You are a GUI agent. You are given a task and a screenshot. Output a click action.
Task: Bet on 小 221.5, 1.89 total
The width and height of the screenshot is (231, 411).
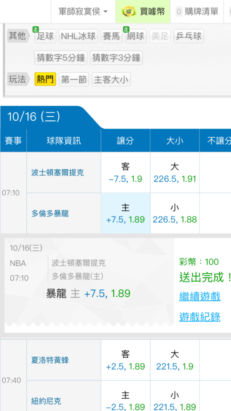pyautogui.click(x=175, y=396)
